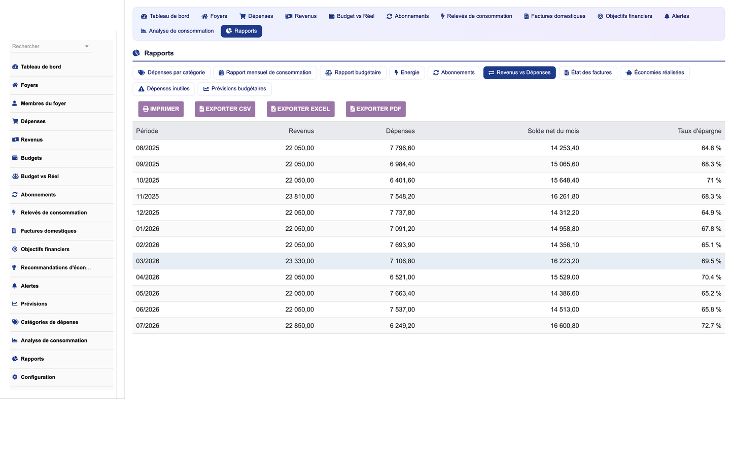Click the Objectifs financiers target icon in sidebar
The image size is (733, 454).
click(15, 249)
